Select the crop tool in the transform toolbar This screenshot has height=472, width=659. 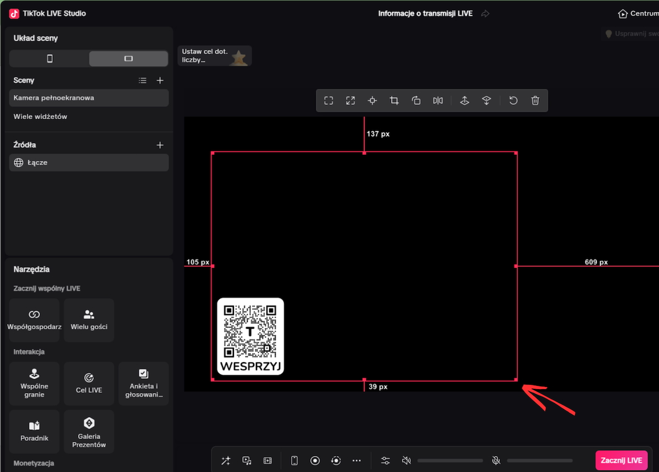click(394, 100)
